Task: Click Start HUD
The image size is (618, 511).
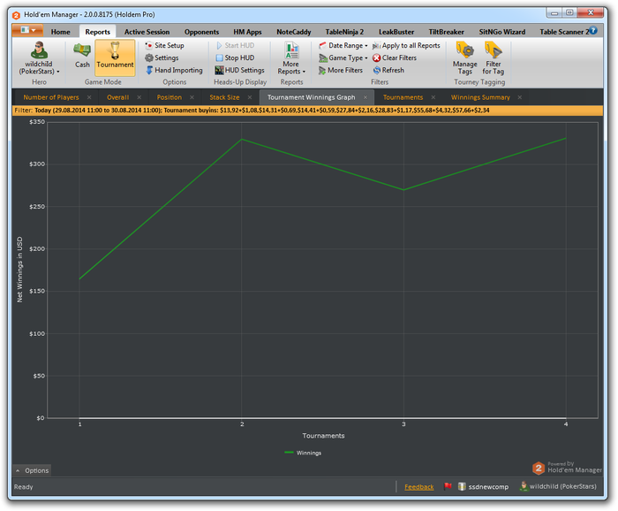Action: pos(235,45)
